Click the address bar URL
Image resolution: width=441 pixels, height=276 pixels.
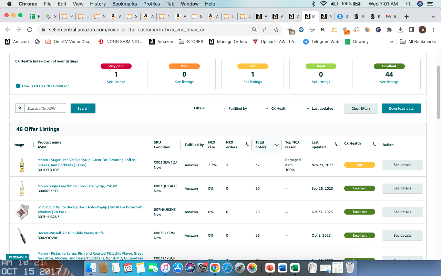[x=126, y=30]
